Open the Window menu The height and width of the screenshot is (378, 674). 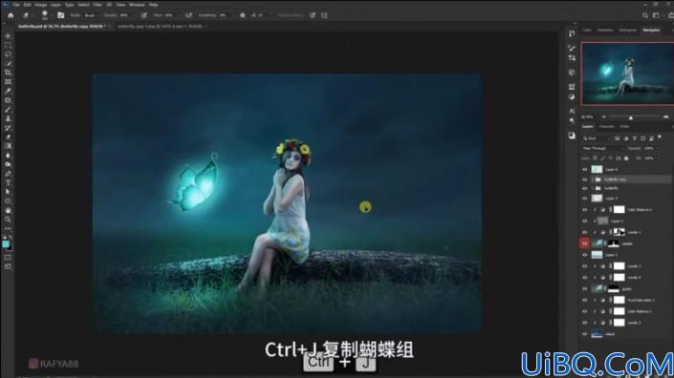(137, 5)
